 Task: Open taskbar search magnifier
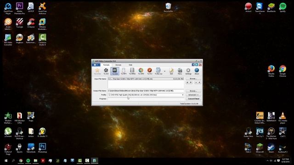pos(13,161)
